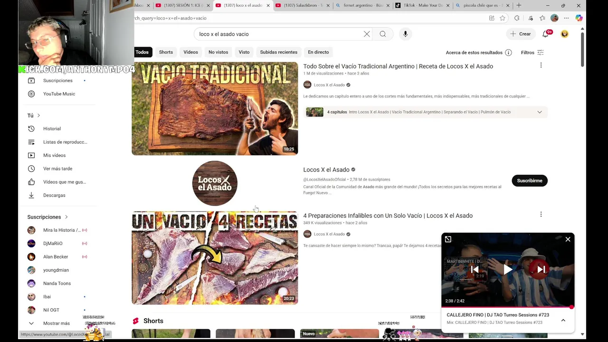
Task: Select the Visto filter chip
Action: [x=244, y=52]
